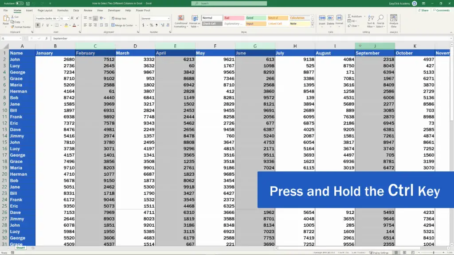Toggle italic formatting
454x255 pixels.
click(43, 25)
